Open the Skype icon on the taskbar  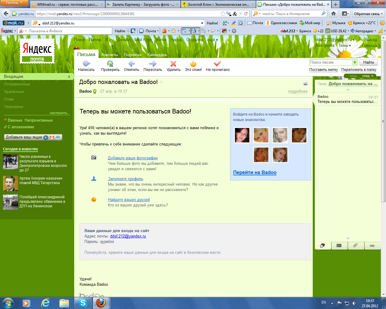(83, 303)
